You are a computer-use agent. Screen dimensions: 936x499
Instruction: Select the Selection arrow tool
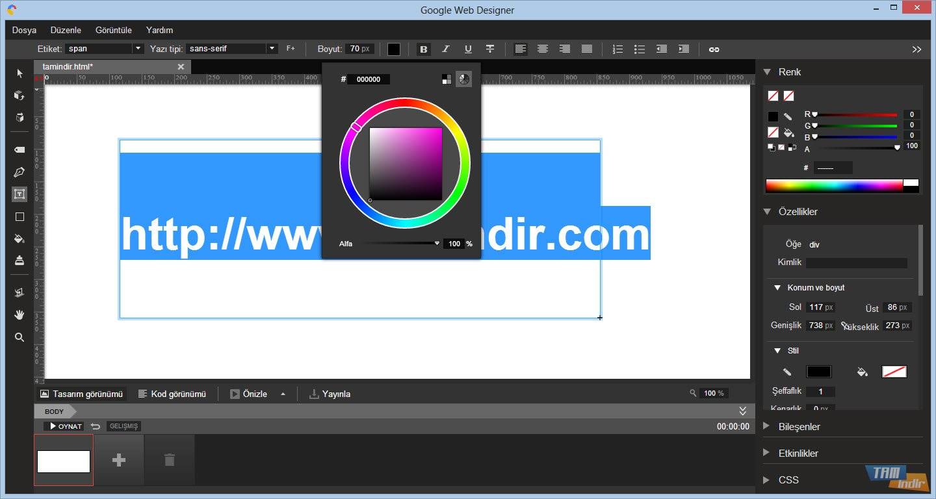[x=19, y=73]
